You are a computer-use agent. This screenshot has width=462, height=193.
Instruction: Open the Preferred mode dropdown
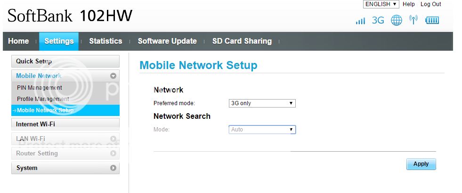pyautogui.click(x=262, y=103)
